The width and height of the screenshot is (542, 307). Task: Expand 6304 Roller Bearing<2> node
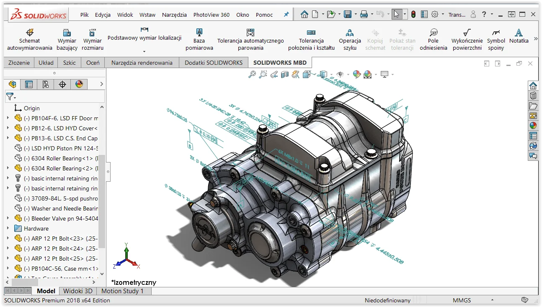(x=8, y=168)
